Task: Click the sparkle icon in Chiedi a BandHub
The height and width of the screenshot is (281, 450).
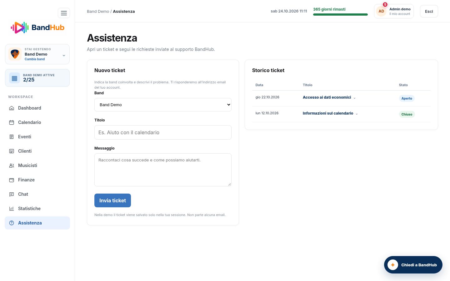Action: click(393, 265)
